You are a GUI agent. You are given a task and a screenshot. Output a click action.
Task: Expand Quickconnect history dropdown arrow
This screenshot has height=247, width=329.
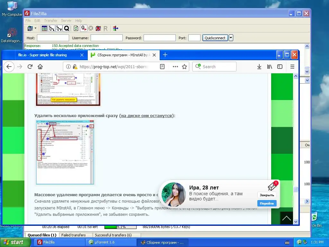tap(231, 38)
